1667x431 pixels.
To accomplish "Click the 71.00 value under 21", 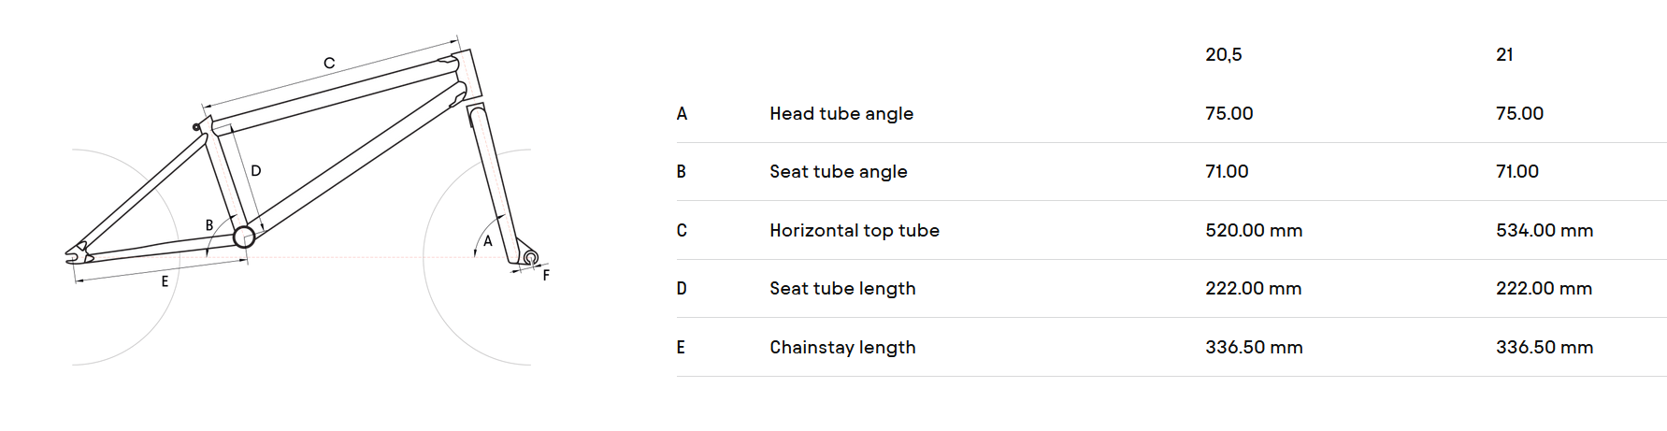I will (x=1517, y=172).
